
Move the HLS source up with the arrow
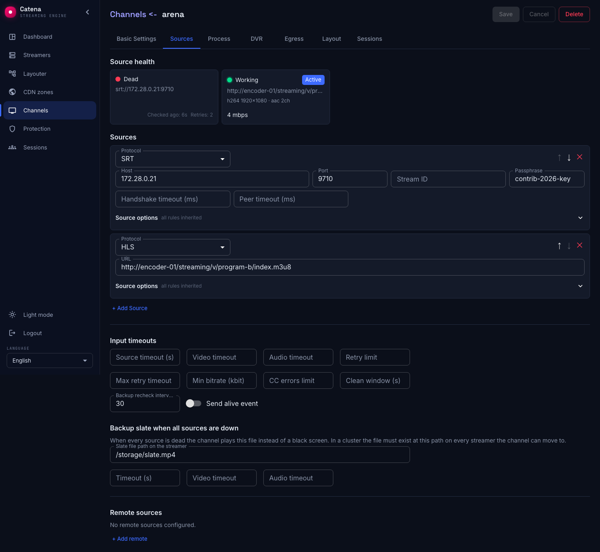[x=559, y=246]
